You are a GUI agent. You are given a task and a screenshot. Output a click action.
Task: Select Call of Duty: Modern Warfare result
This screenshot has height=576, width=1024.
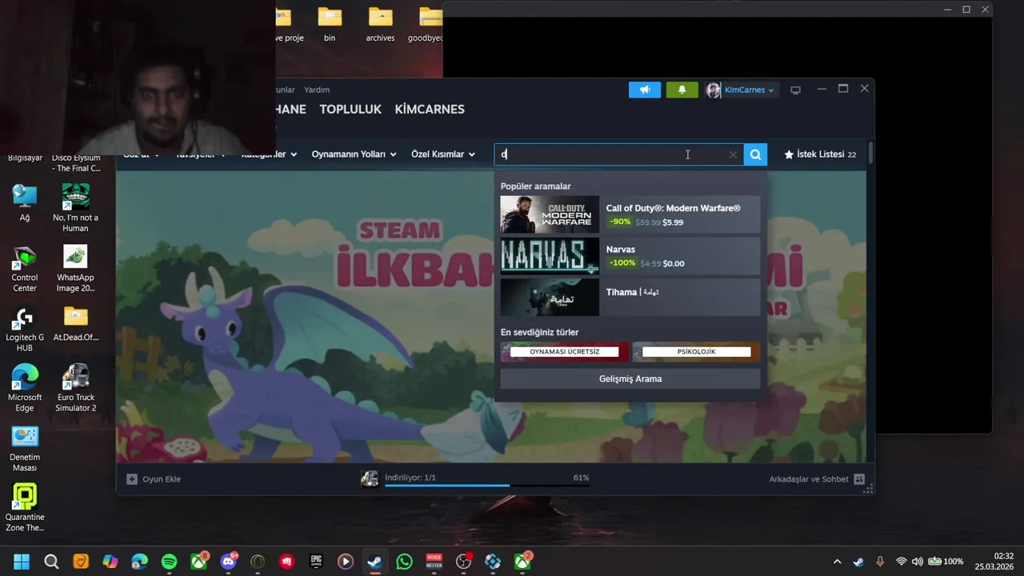(630, 214)
